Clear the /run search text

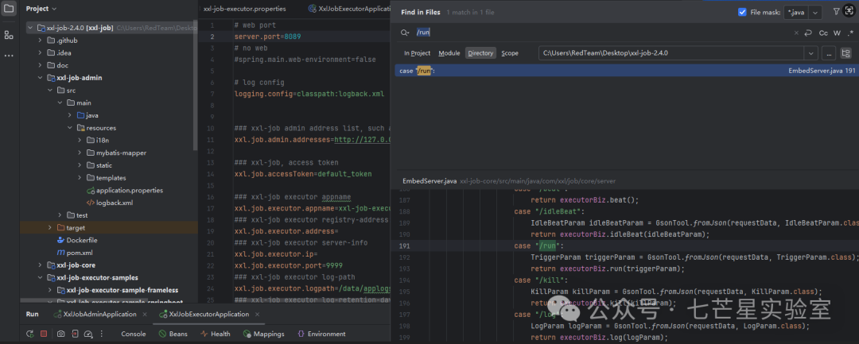pos(796,33)
